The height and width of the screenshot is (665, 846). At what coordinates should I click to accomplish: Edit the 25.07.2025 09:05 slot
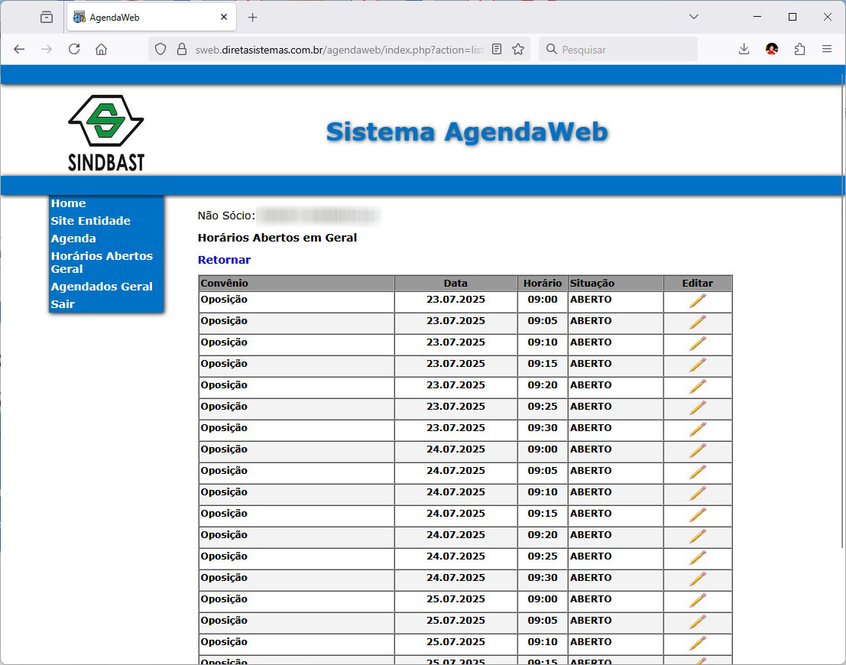pyautogui.click(x=697, y=622)
